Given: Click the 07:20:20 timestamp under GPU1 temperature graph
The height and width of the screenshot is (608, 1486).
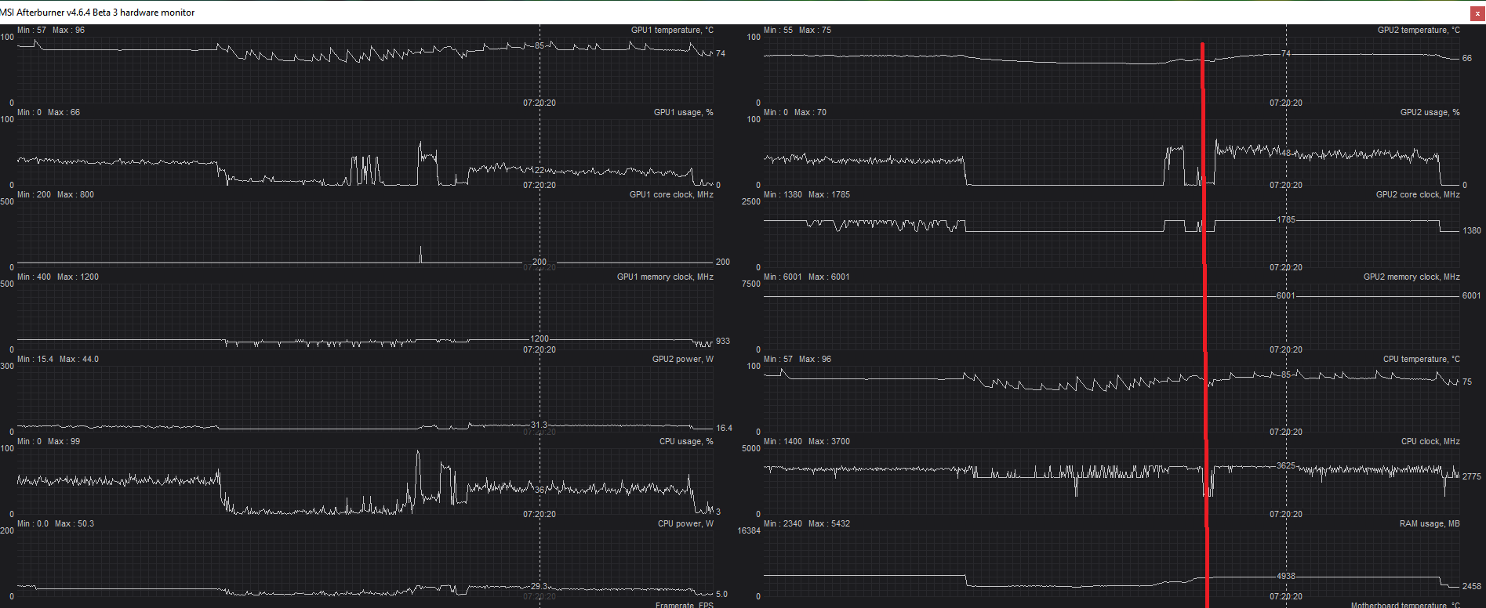Looking at the screenshot, I should click(x=540, y=103).
